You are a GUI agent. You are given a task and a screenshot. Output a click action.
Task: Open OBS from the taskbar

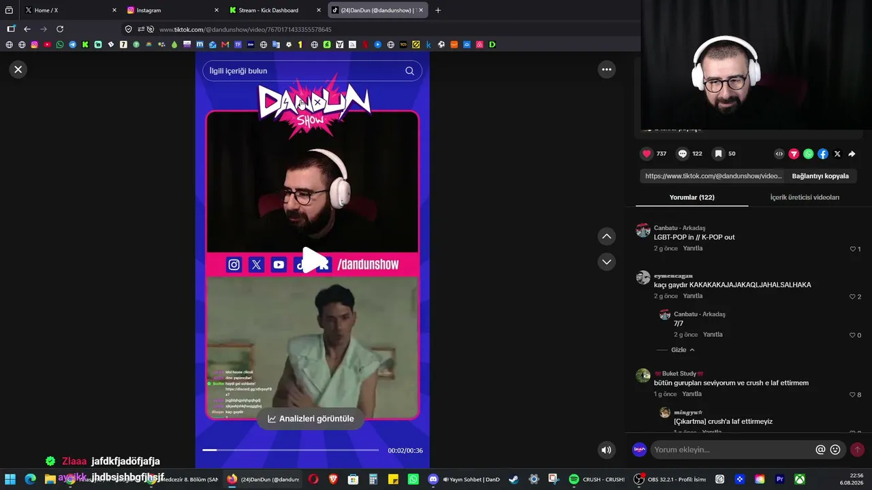point(638,479)
